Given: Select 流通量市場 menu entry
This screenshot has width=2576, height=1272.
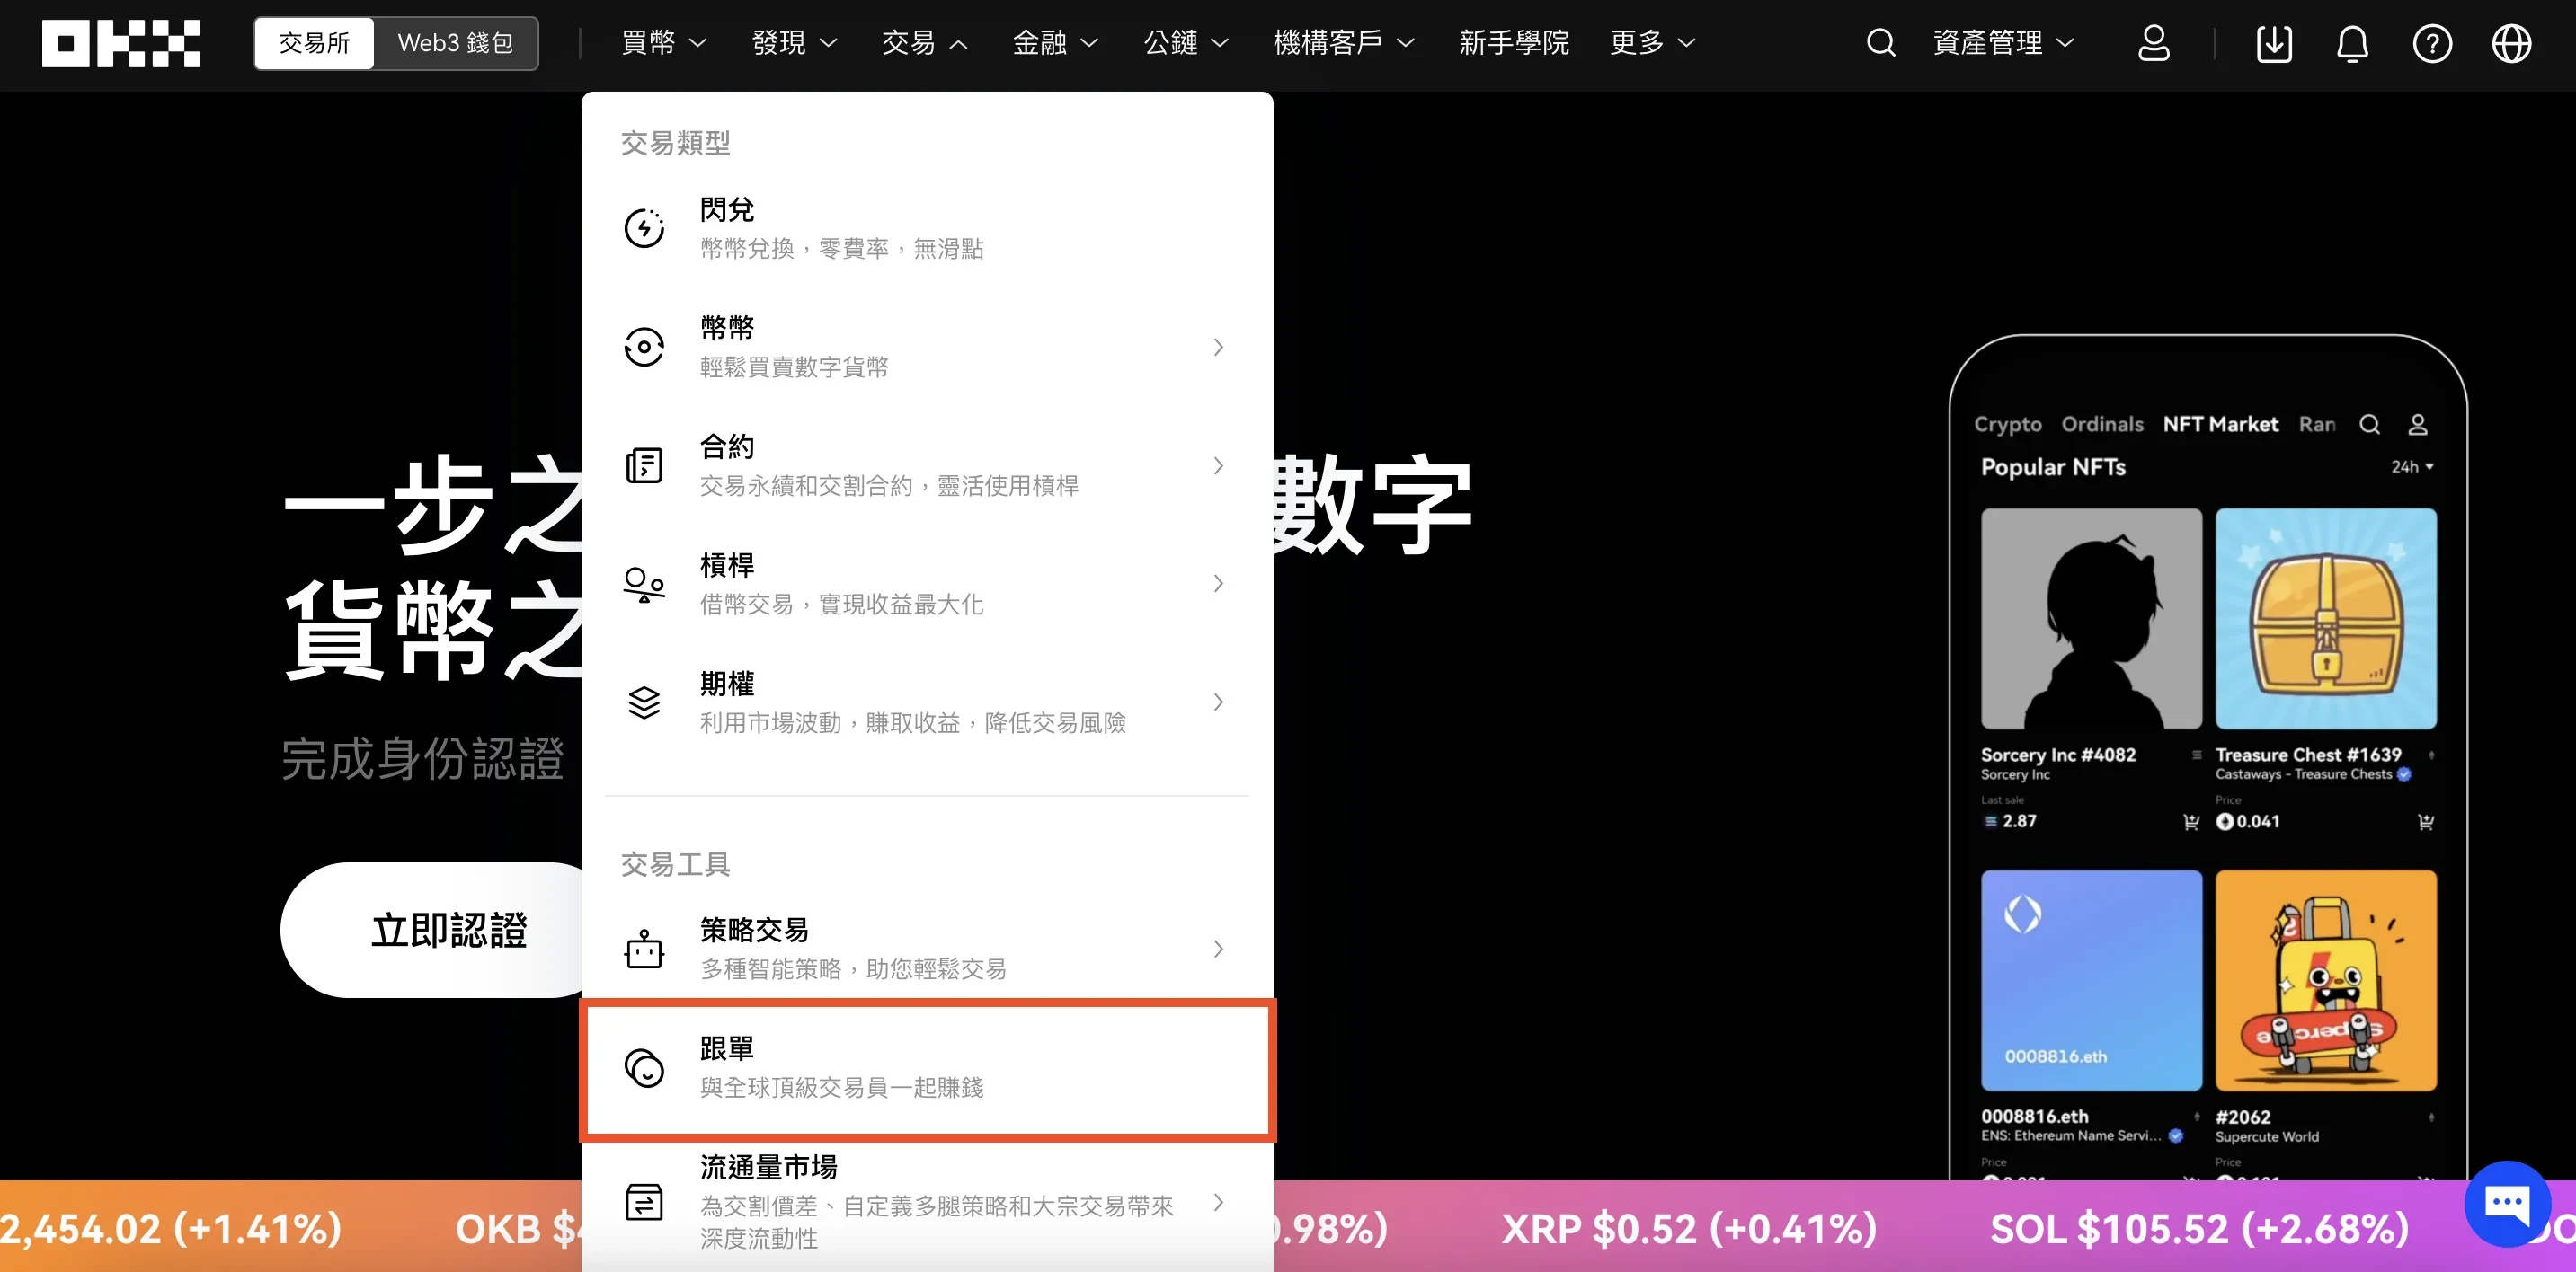Looking at the screenshot, I should click(x=927, y=1202).
